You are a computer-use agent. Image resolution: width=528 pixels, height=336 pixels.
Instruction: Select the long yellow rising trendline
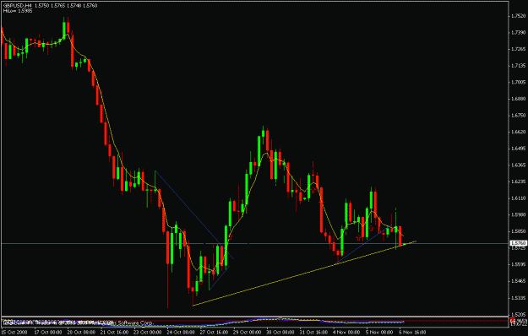(x=304, y=273)
